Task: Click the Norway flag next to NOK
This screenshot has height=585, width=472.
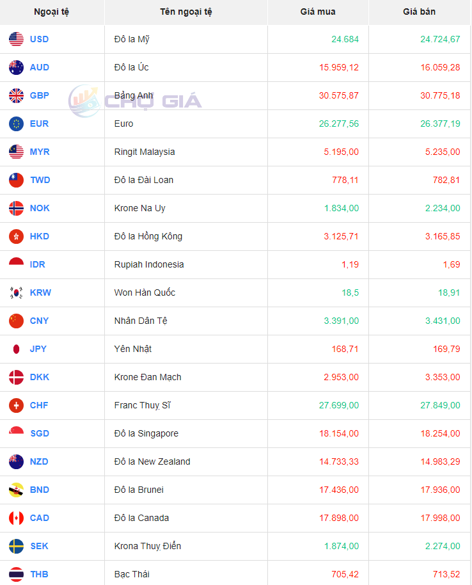Action: click(x=17, y=208)
